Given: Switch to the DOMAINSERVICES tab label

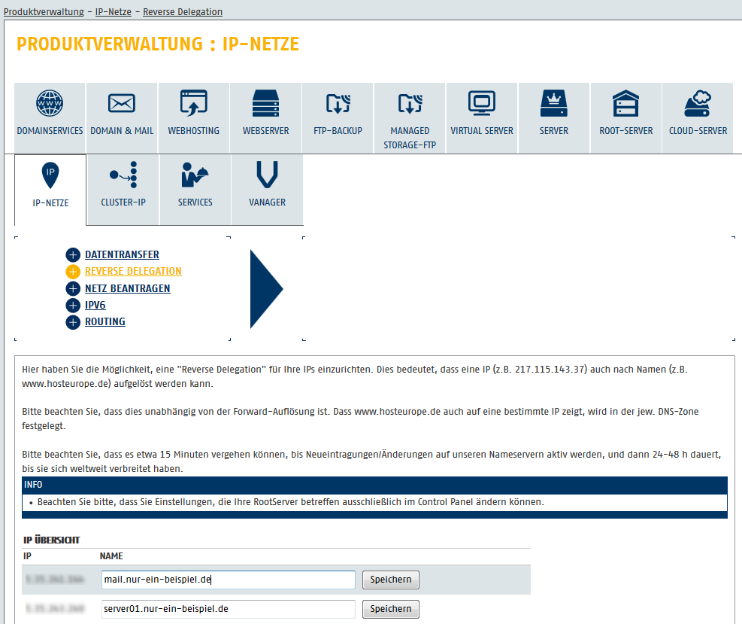Looking at the screenshot, I should [x=50, y=131].
